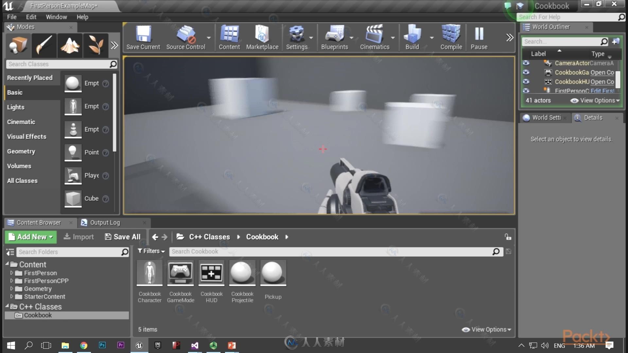Open View Options dropdown in Content Browser
The height and width of the screenshot is (353, 628).
click(487, 329)
